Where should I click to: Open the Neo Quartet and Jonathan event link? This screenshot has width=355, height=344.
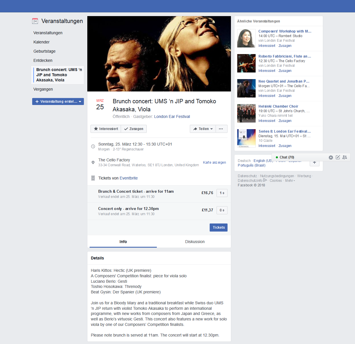[x=284, y=81]
